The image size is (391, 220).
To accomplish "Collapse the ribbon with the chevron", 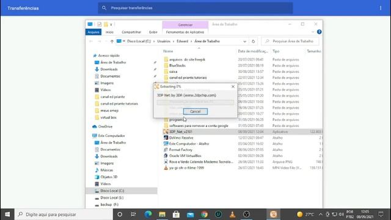I will 313,32.
